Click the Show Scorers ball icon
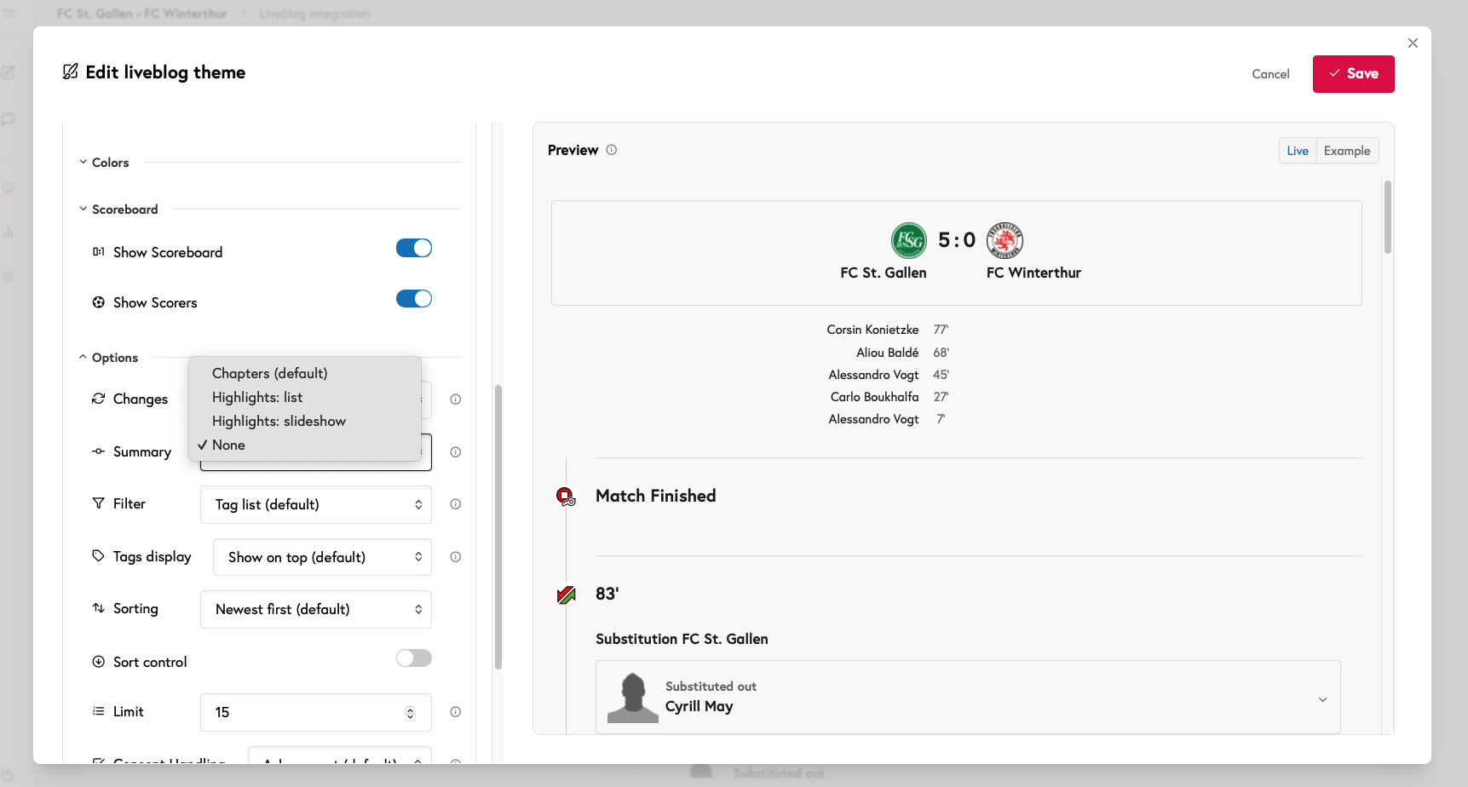Image resolution: width=1468 pixels, height=787 pixels. point(99,302)
